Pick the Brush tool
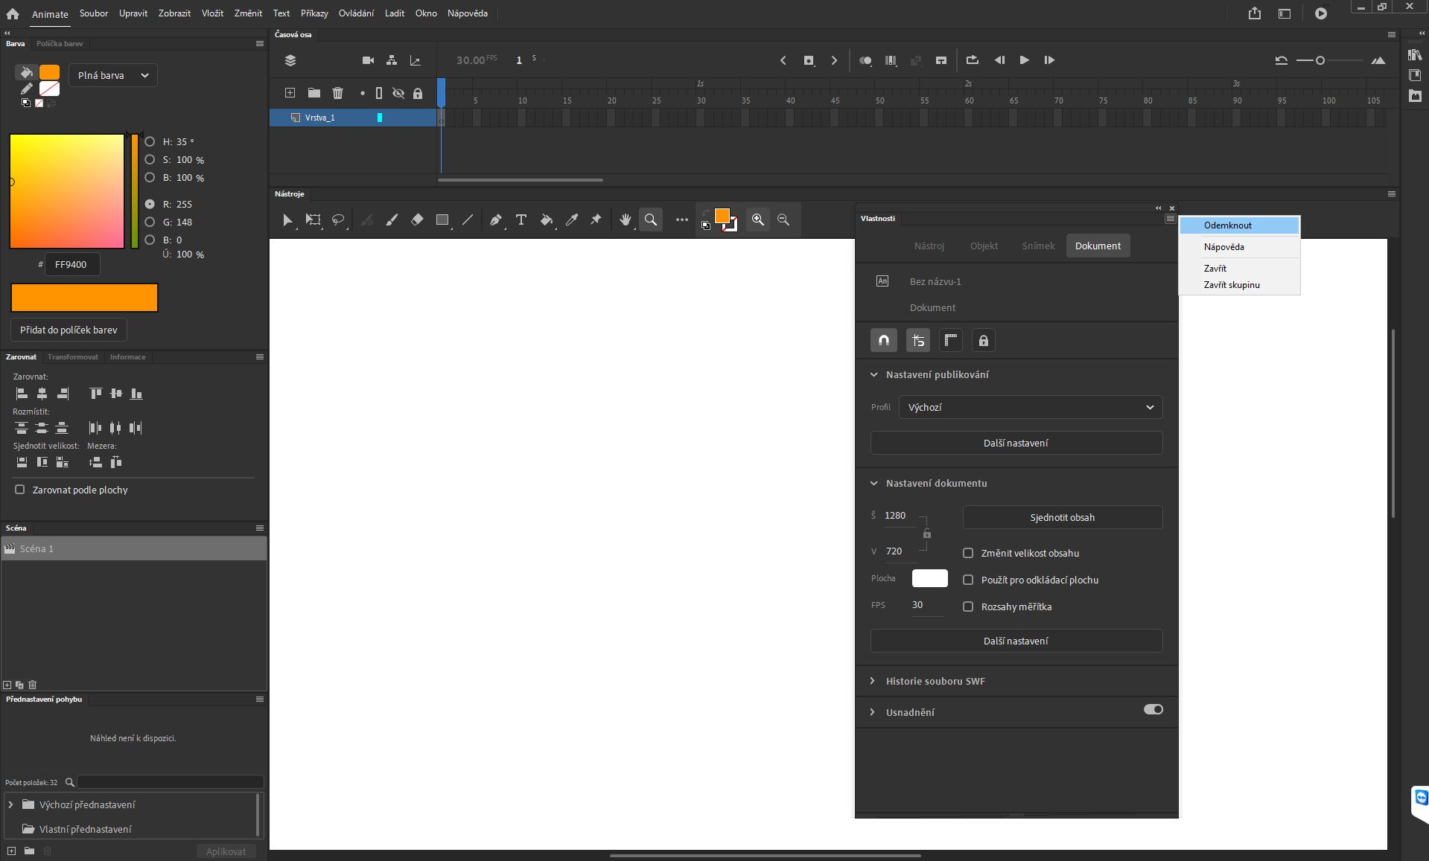The image size is (1429, 861). (x=392, y=220)
